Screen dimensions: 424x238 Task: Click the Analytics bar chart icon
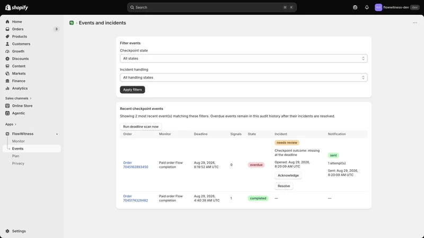[7, 88]
